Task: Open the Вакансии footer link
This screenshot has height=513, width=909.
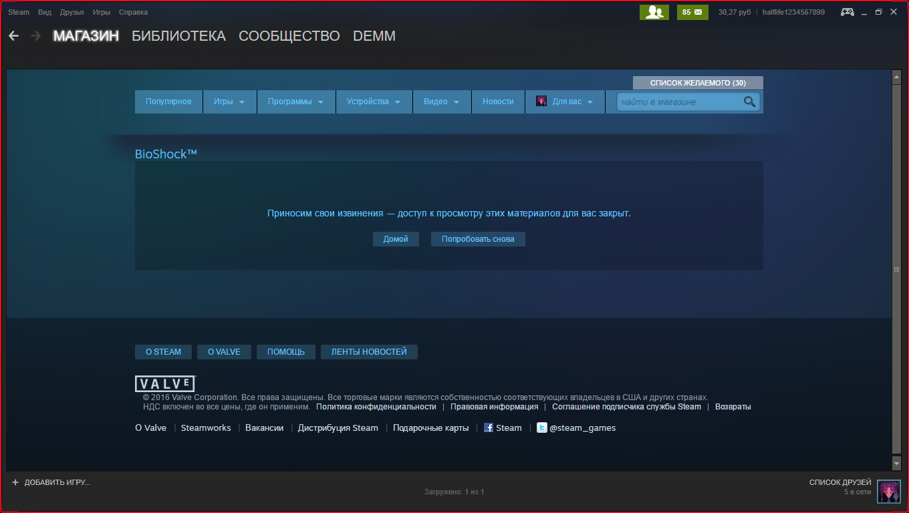Action: coord(265,428)
